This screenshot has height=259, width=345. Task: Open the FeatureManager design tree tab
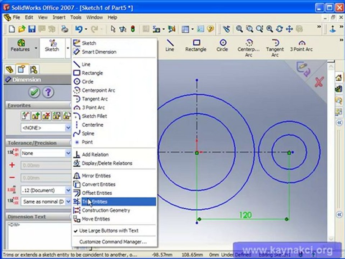(x=9, y=69)
